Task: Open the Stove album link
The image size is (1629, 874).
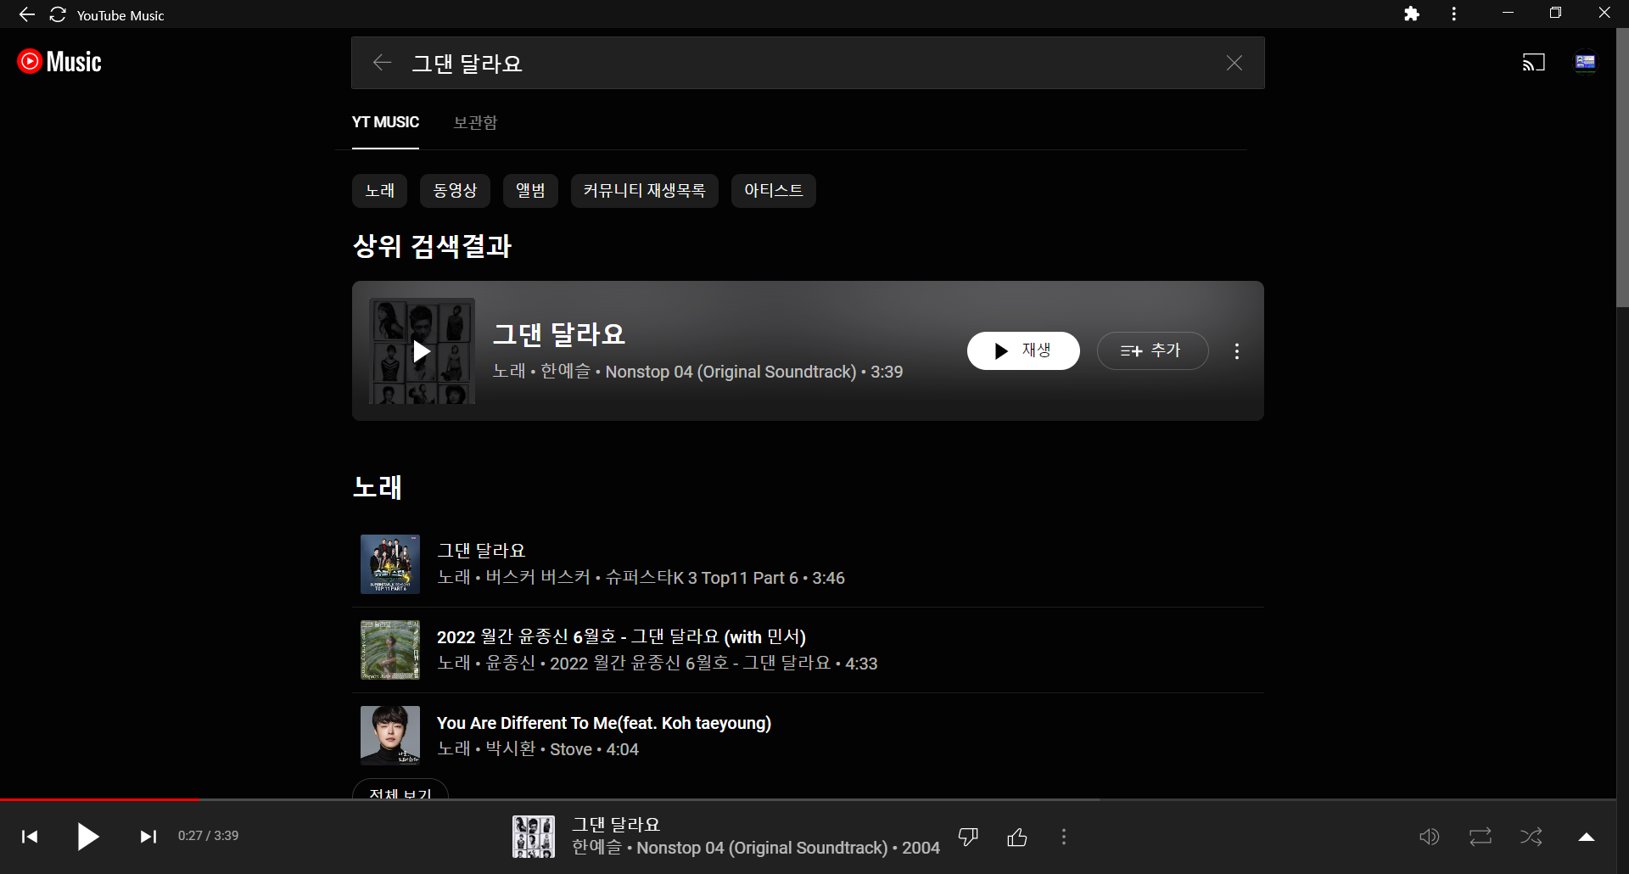Action: tap(571, 749)
